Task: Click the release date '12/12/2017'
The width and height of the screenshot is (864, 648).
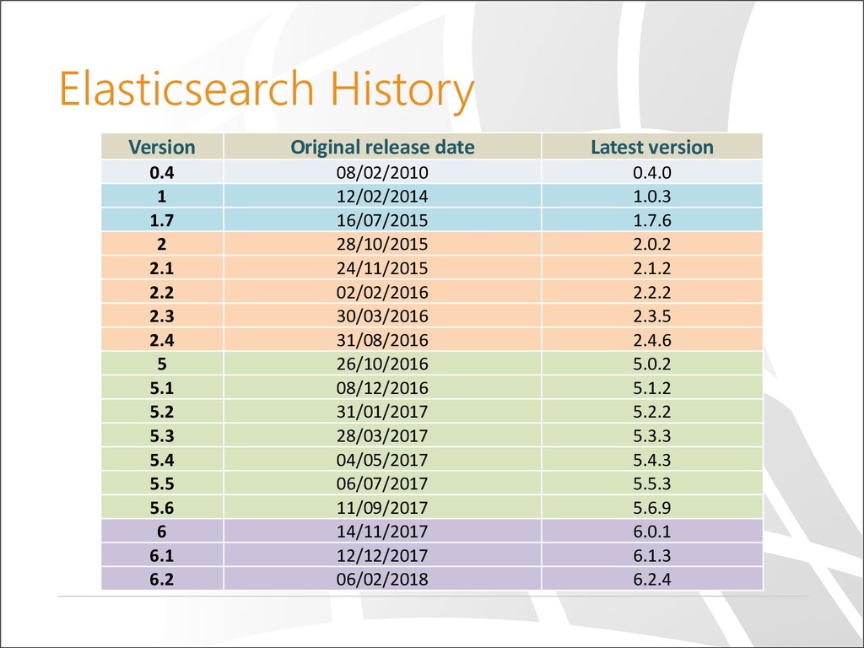Action: [382, 556]
